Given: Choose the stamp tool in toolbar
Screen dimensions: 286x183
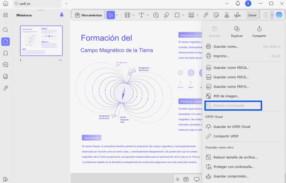Looking at the screenshot, I should click(227, 15).
